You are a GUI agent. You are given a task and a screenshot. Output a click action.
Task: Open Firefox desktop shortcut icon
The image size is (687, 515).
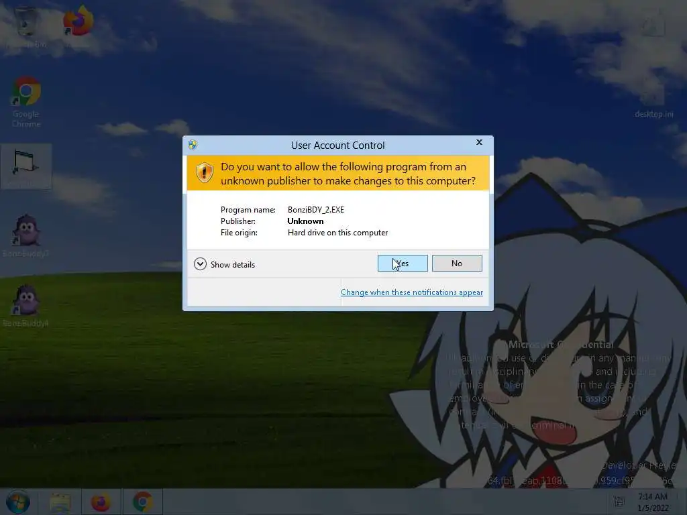tap(78, 22)
